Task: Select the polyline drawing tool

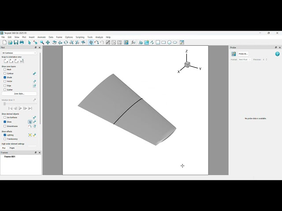Action: coord(152,42)
